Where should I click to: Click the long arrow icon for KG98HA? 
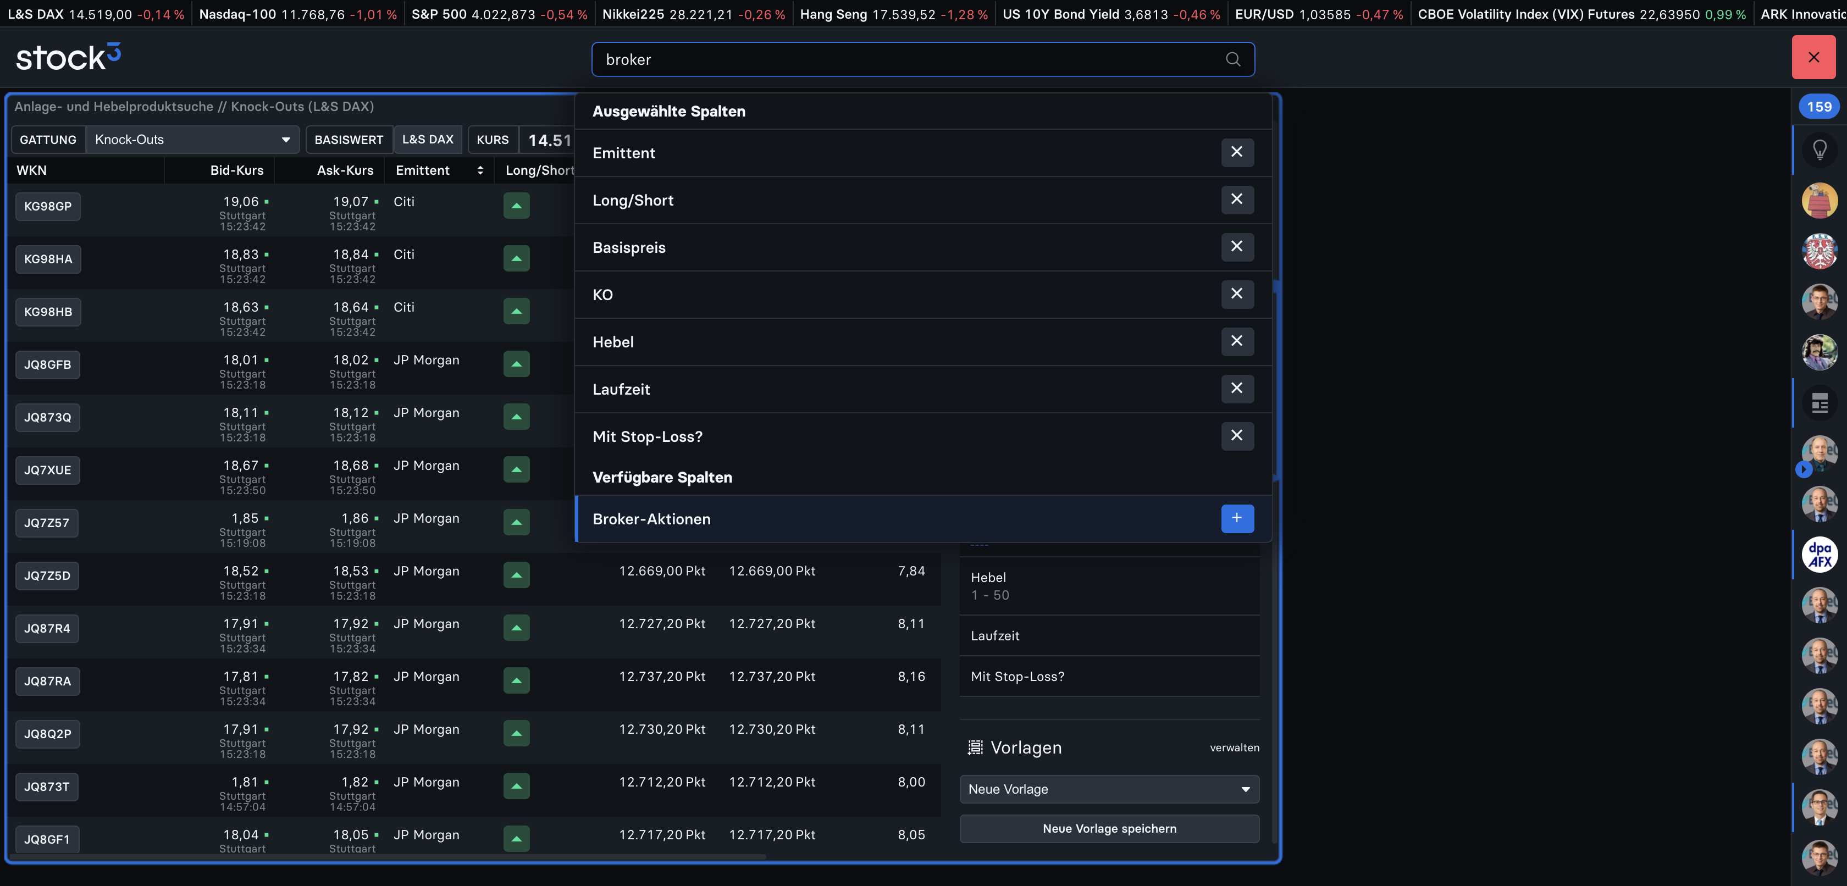516,259
